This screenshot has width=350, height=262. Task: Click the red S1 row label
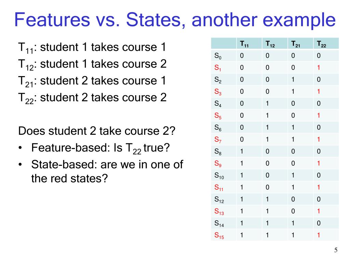pos(218,68)
